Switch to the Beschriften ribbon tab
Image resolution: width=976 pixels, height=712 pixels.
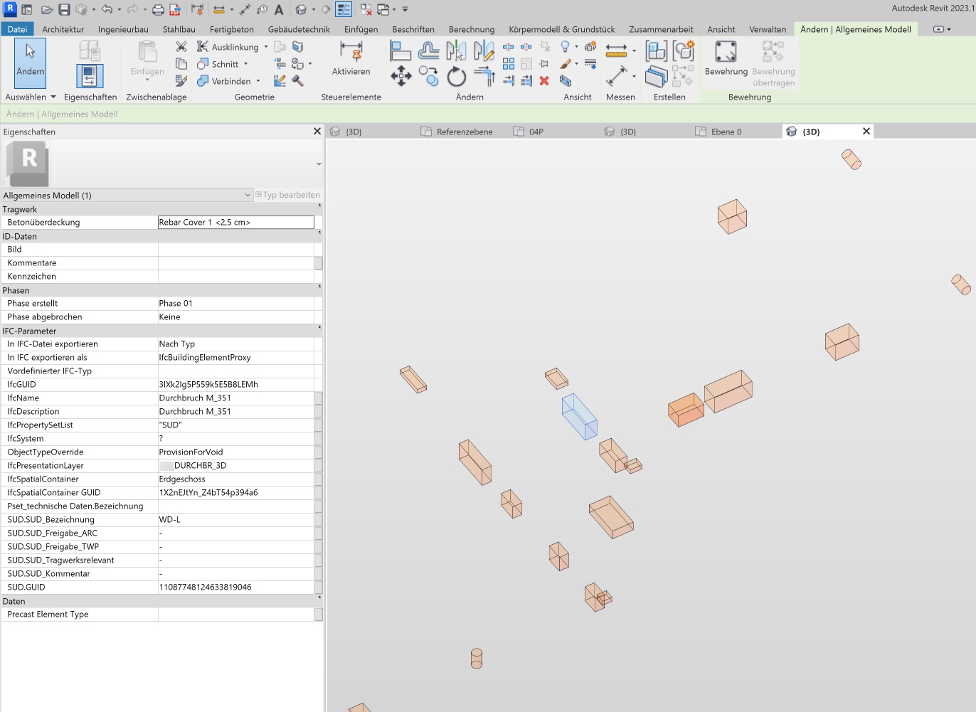(413, 29)
